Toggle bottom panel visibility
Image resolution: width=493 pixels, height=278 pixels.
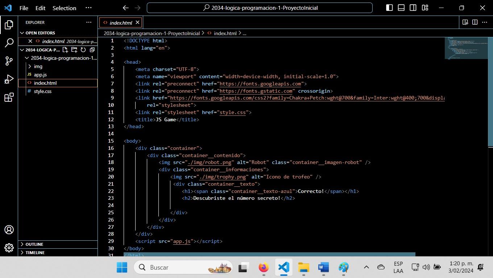coord(401,8)
